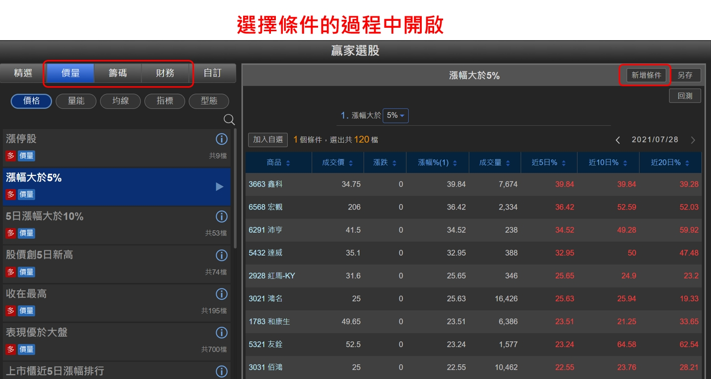This screenshot has height=379, width=711.
Task: Open the 財務 tab
Action: coord(165,73)
